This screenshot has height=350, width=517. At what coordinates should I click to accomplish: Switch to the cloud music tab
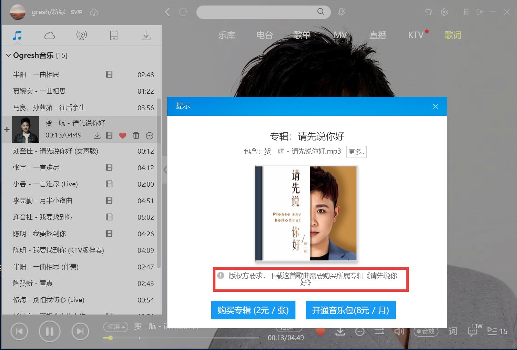tap(50, 35)
